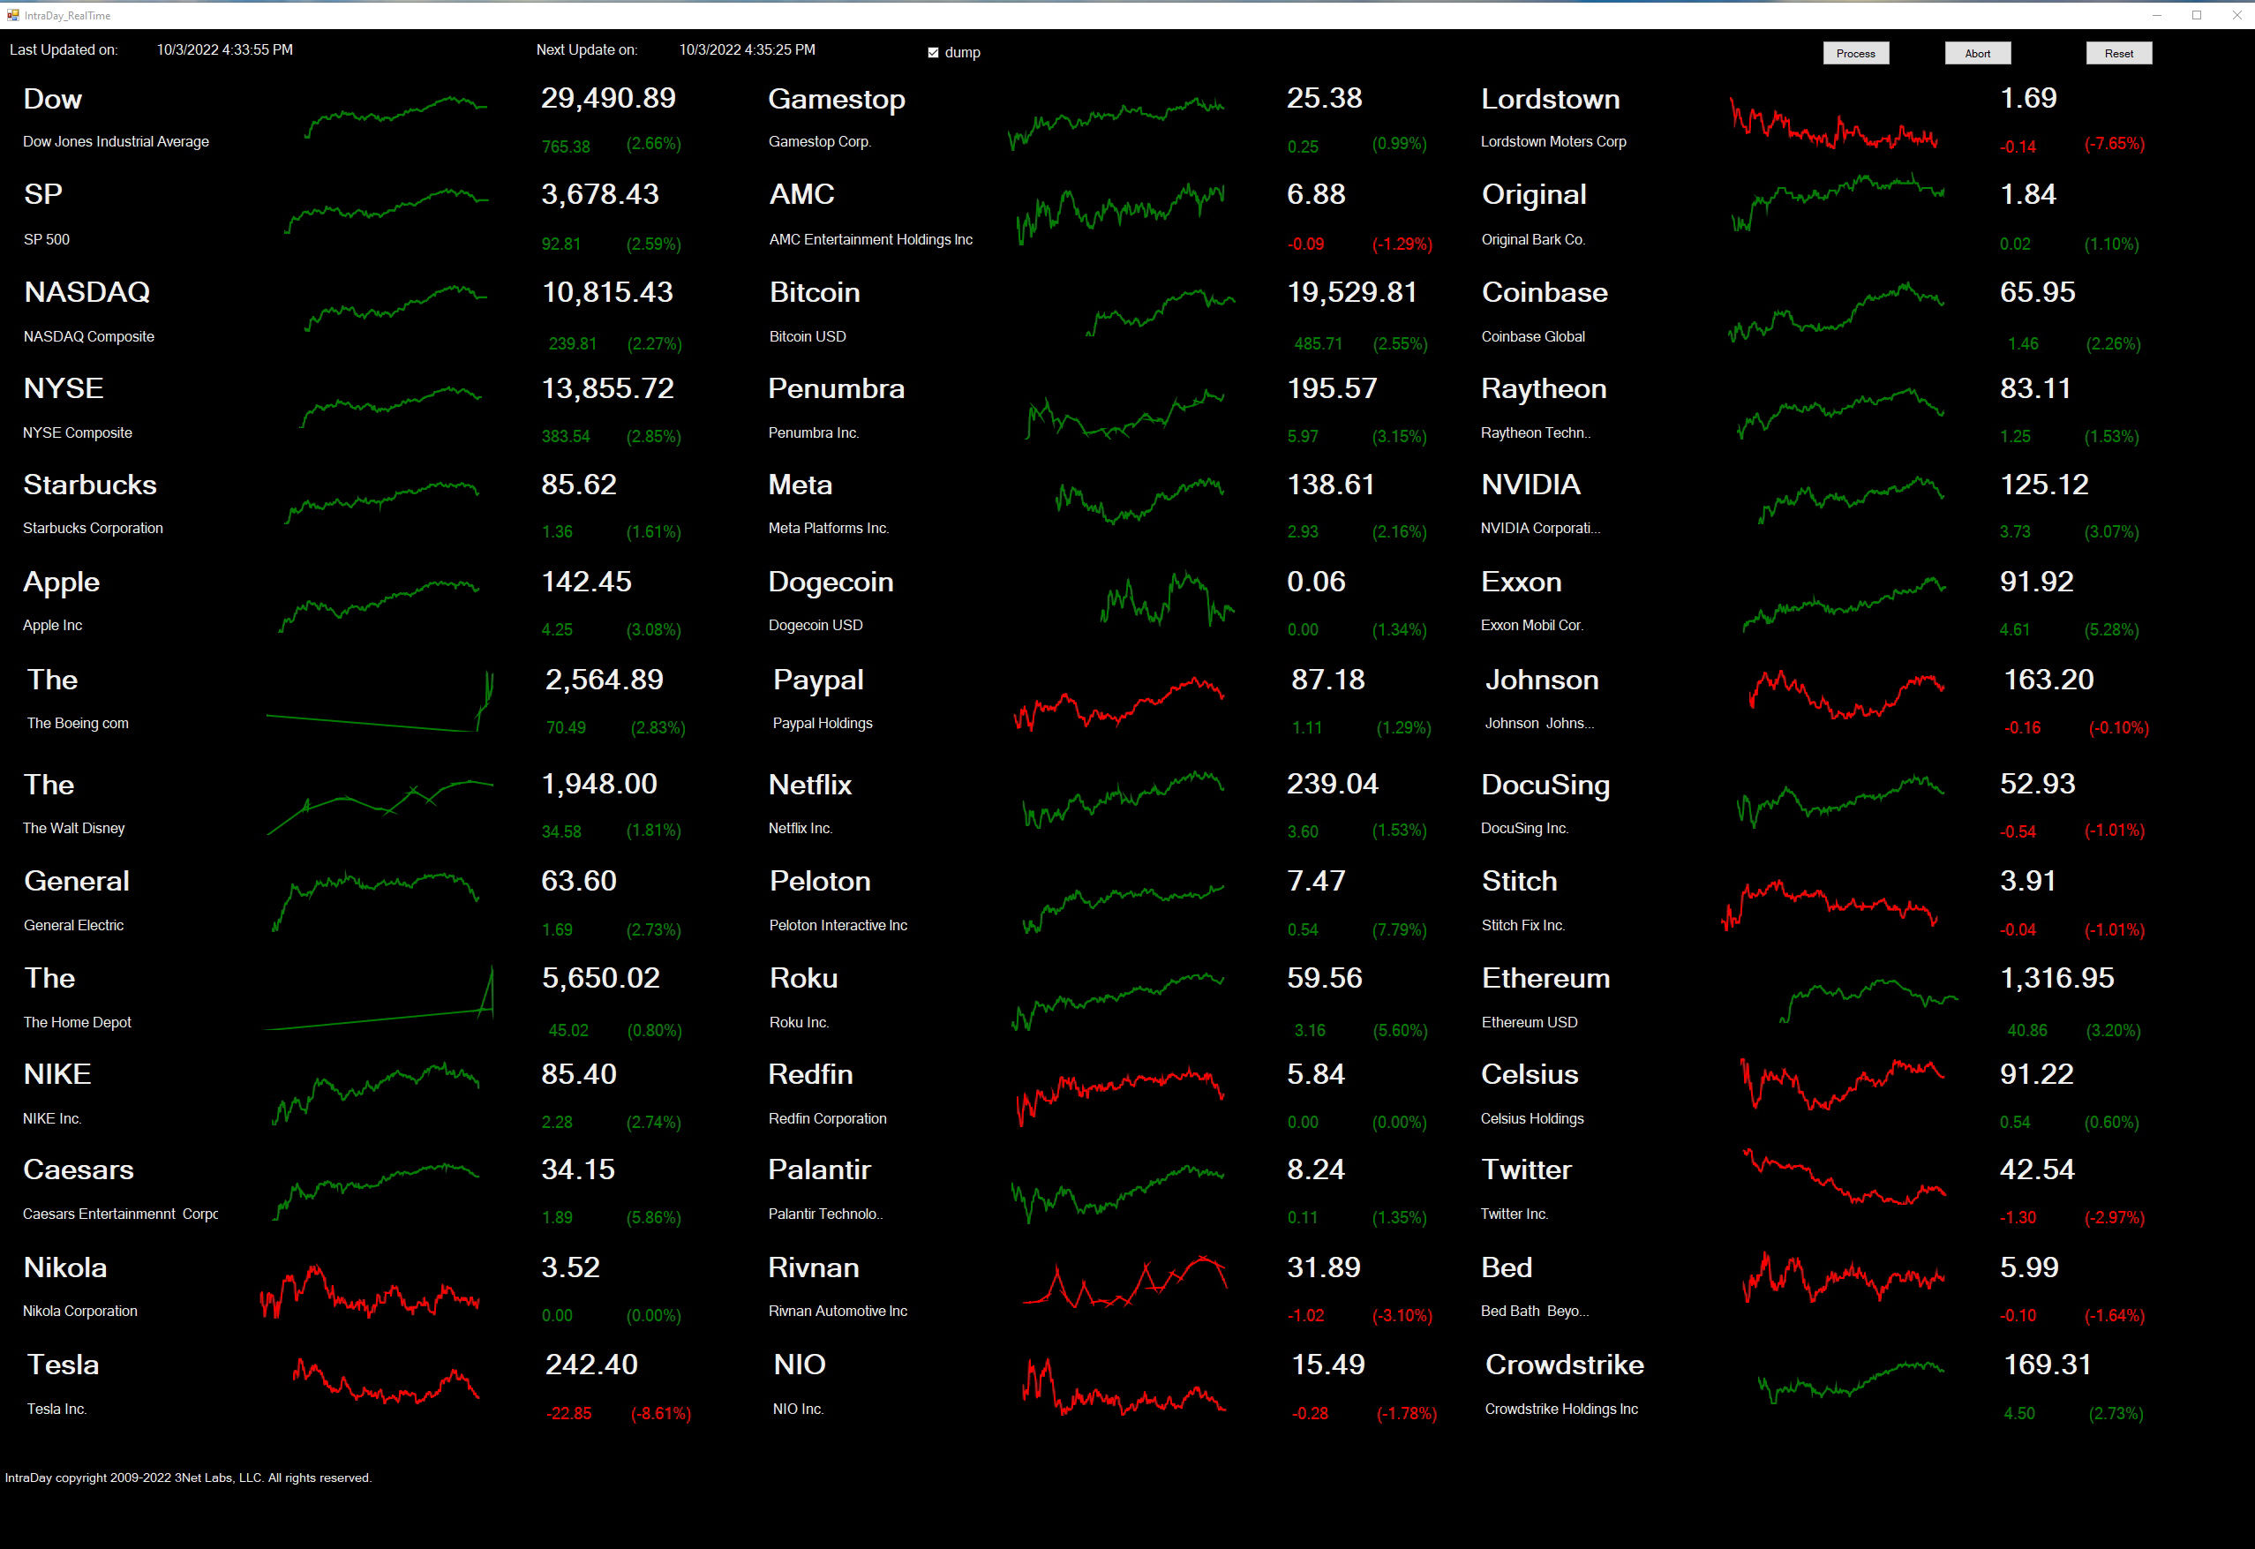The width and height of the screenshot is (2255, 1549).
Task: Toggle the dump checkbox
Action: [x=934, y=53]
